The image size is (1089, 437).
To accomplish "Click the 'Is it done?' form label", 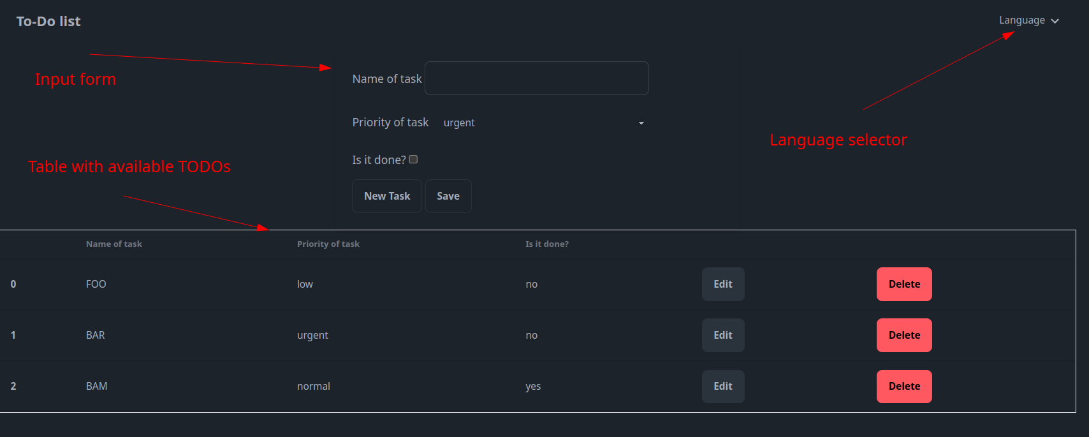I will [x=379, y=159].
